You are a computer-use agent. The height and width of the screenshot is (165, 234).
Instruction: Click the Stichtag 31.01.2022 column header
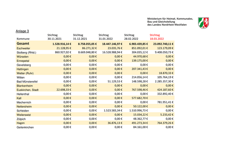[x=106, y=37]
